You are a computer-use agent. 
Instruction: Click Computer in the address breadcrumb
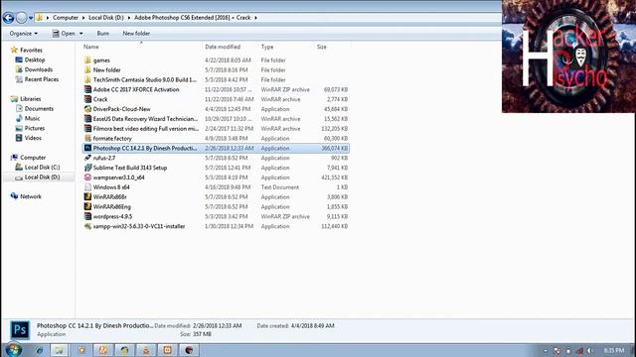[x=66, y=18]
